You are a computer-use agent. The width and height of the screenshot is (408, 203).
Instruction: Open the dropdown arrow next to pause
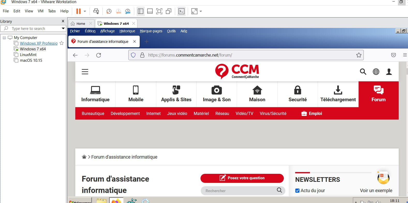click(x=85, y=11)
